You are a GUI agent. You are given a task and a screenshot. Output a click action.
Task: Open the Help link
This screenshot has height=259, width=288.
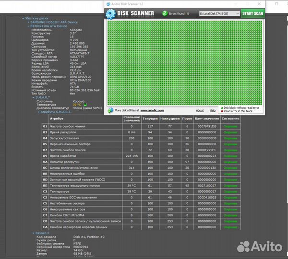(212, 110)
